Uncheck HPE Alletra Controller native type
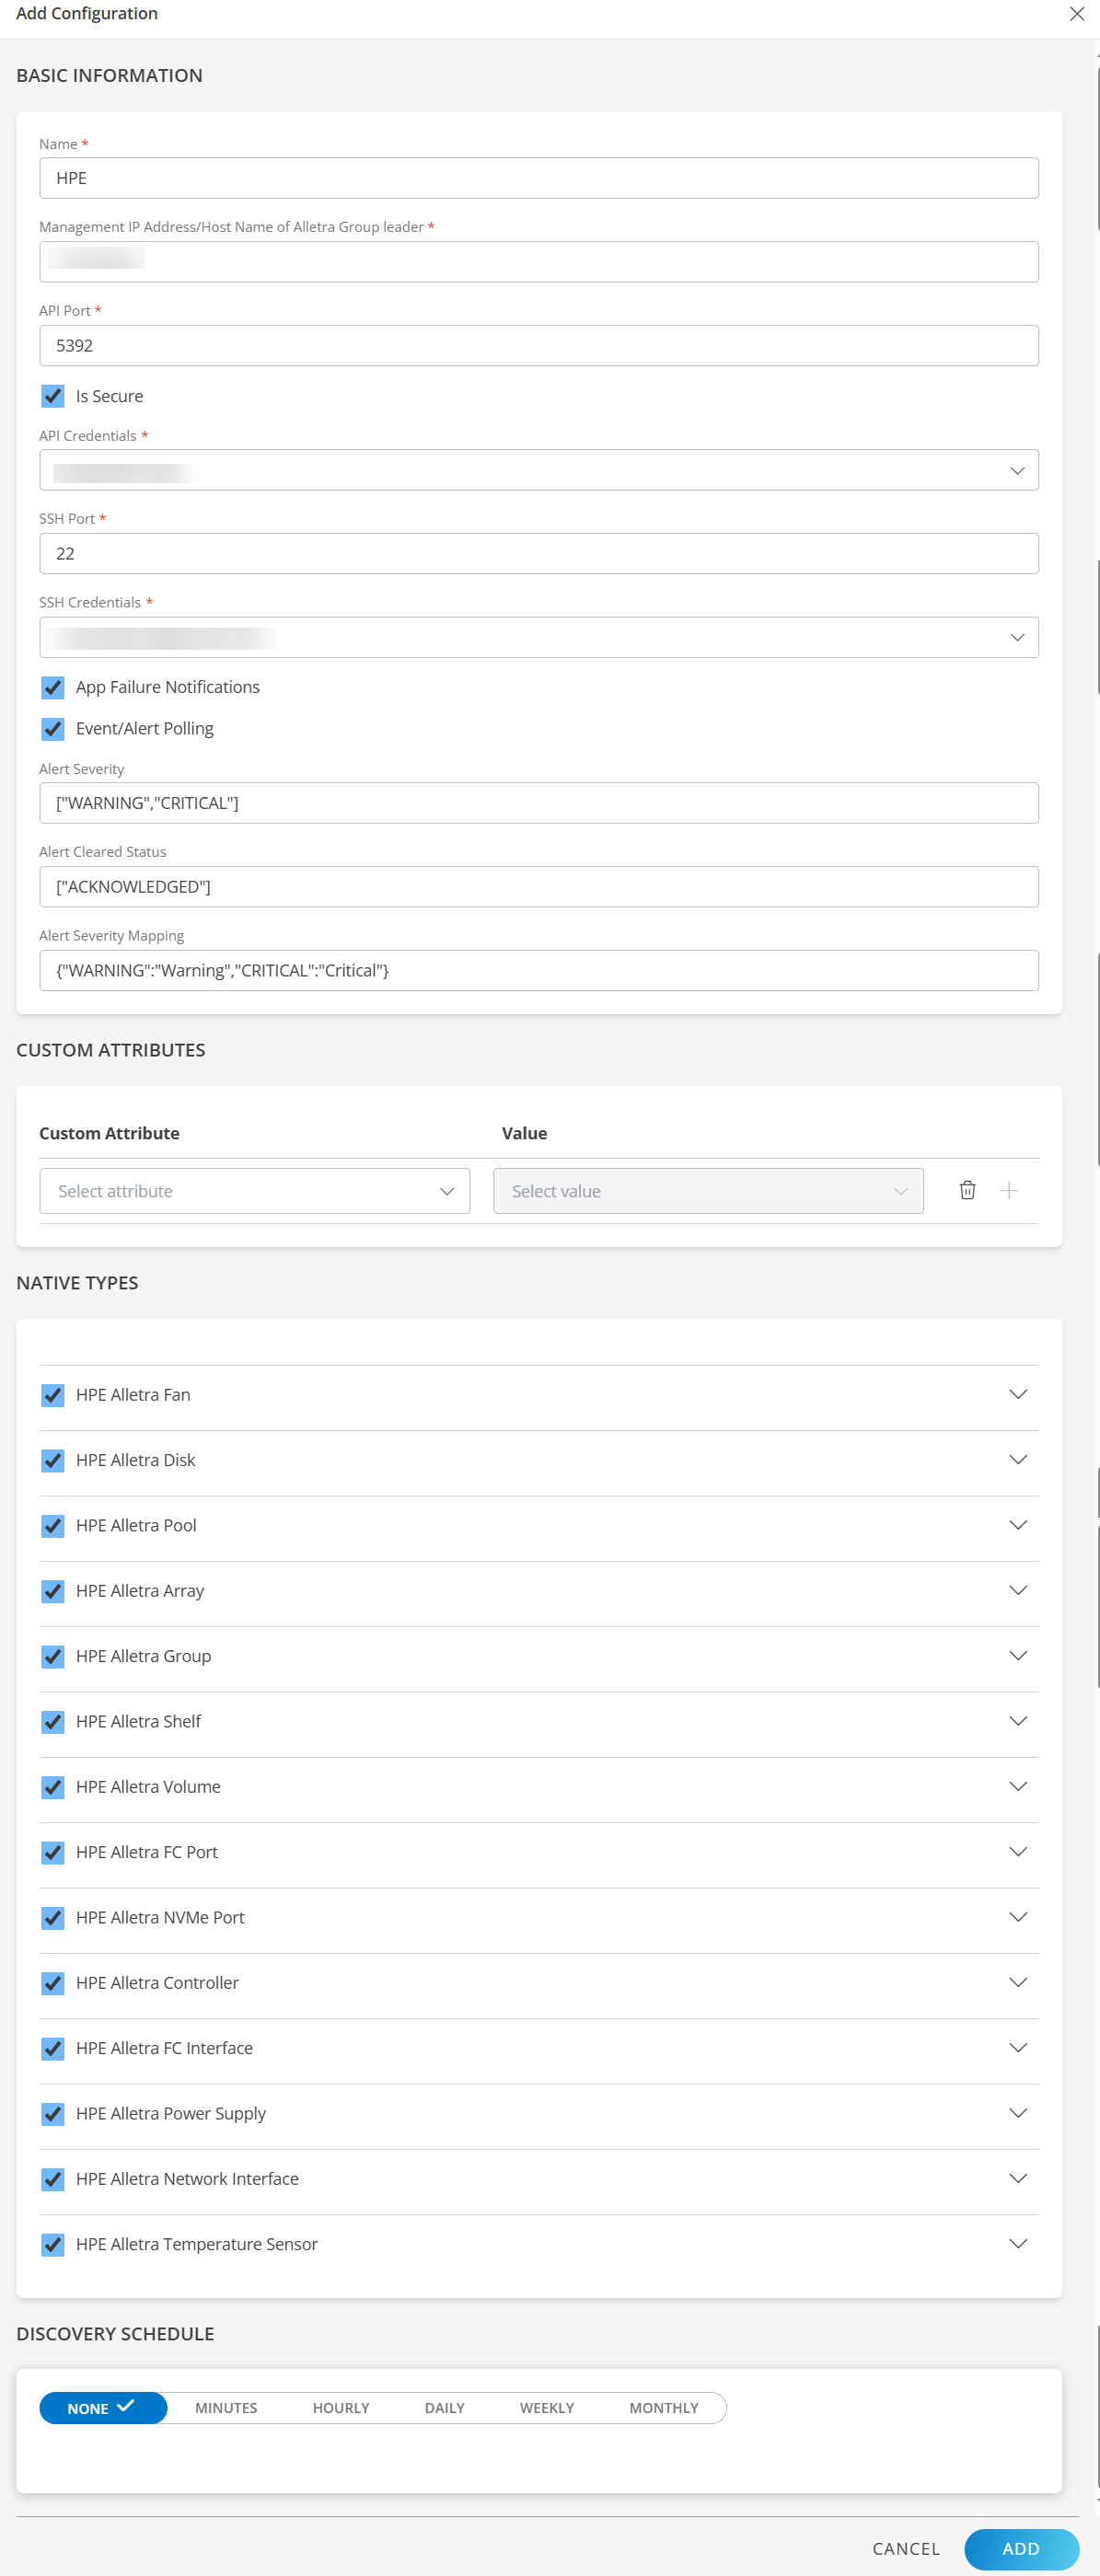This screenshot has height=2576, width=1100. 53,1983
